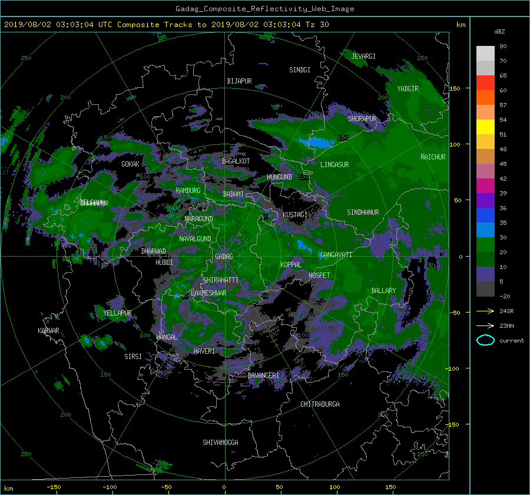This screenshot has width=530, height=495.
Task: Select the KARWAR coastal label
Action: (x=48, y=331)
